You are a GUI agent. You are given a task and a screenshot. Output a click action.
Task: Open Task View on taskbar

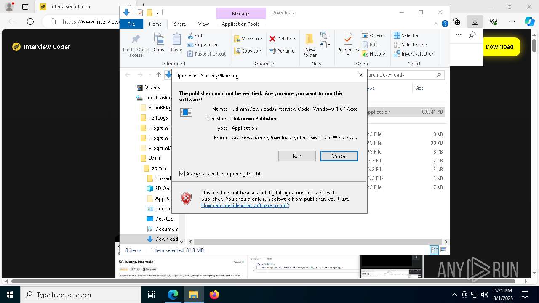click(152, 295)
